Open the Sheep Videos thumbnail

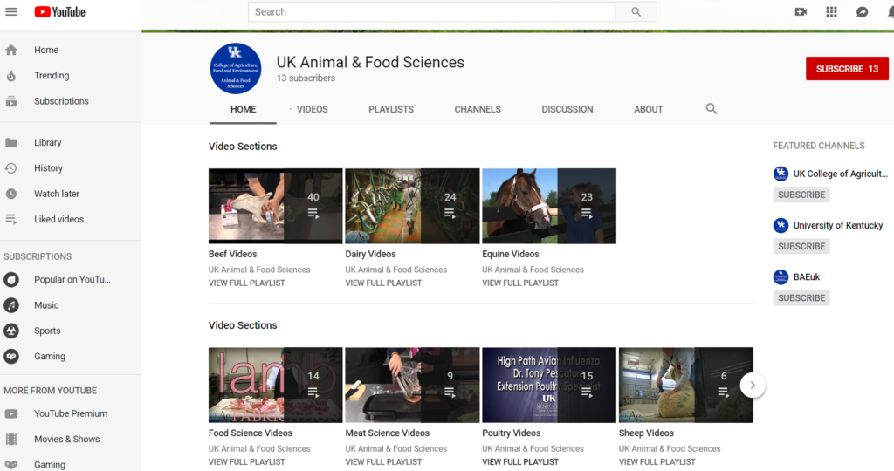(x=686, y=385)
